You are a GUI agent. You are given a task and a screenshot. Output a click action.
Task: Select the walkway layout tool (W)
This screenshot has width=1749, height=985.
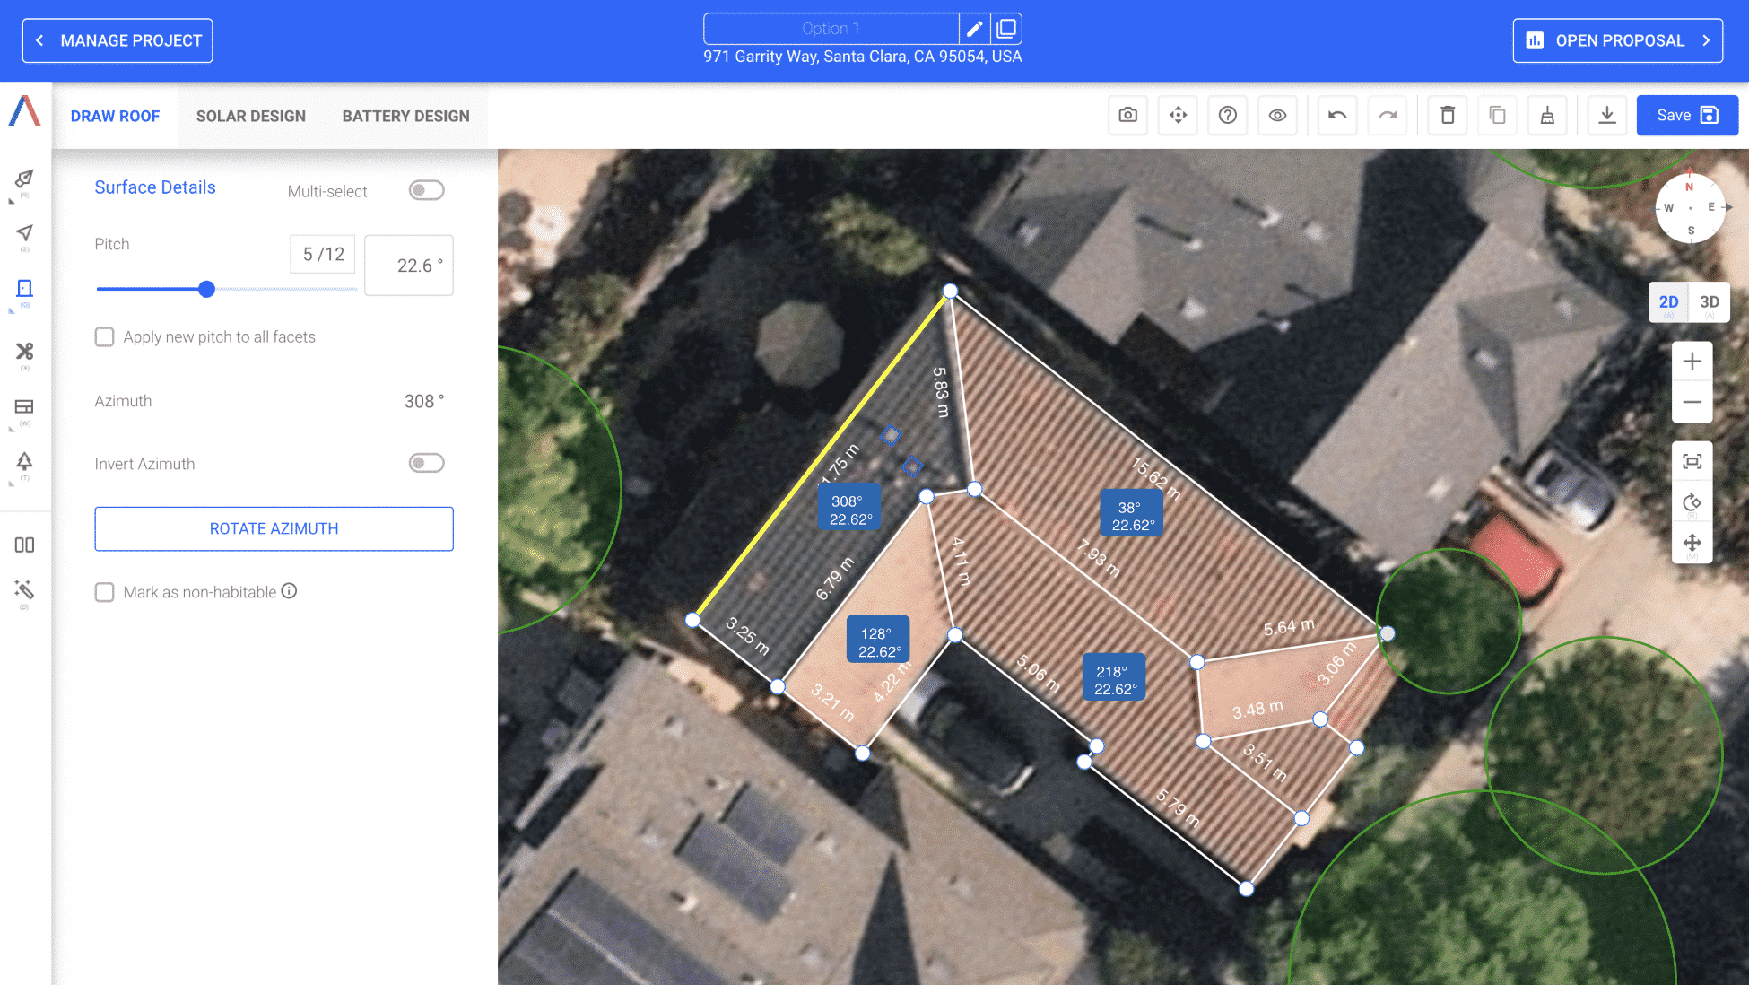click(x=24, y=406)
